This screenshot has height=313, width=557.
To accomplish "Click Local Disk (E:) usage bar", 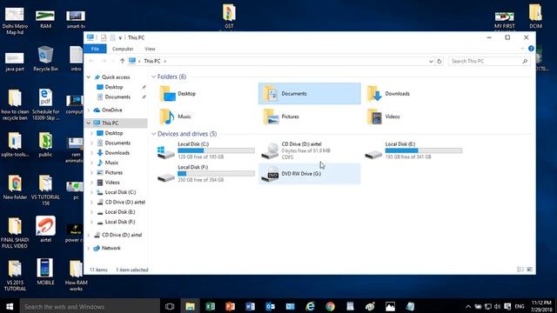I will pos(424,150).
